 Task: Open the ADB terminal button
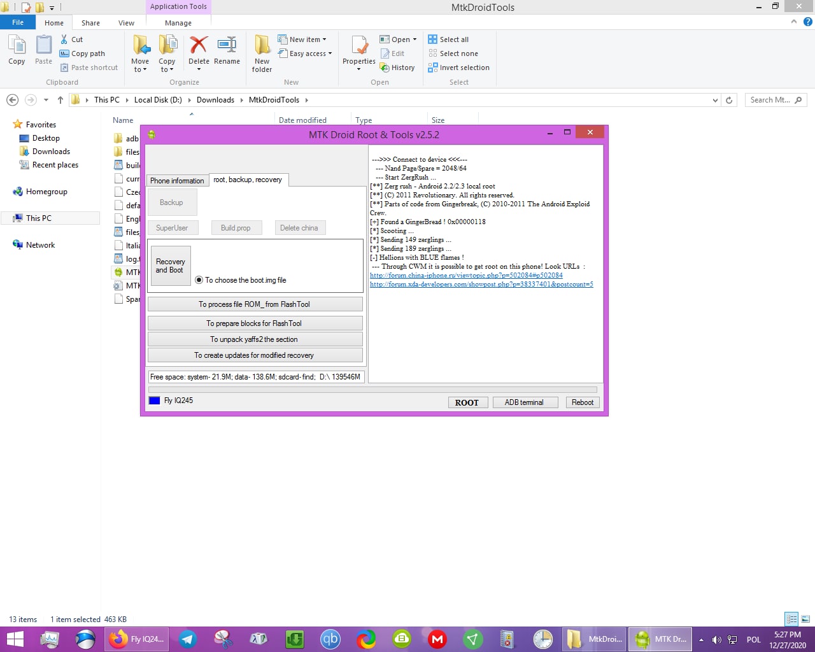524,402
